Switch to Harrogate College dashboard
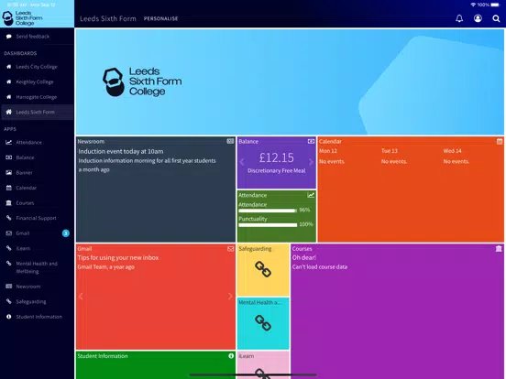Image resolution: width=506 pixels, height=379 pixels. click(37, 97)
